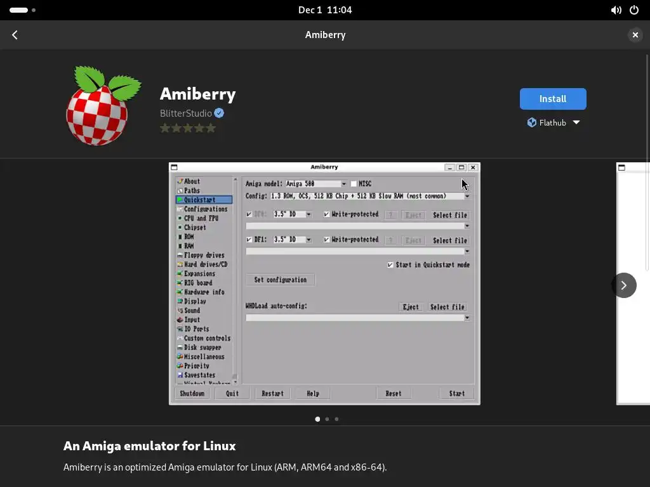
Task: Select Savestates in the screenshot's sidebar
Action: [x=199, y=375]
